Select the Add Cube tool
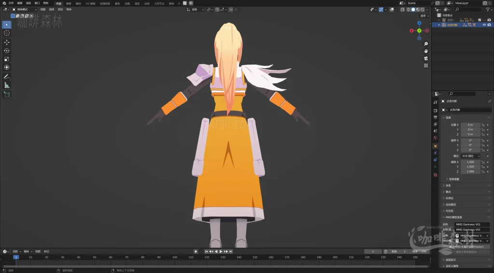 (7, 95)
